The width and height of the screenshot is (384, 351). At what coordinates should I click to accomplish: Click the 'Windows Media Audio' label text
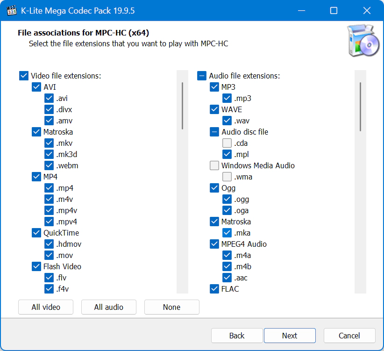[x=258, y=165]
